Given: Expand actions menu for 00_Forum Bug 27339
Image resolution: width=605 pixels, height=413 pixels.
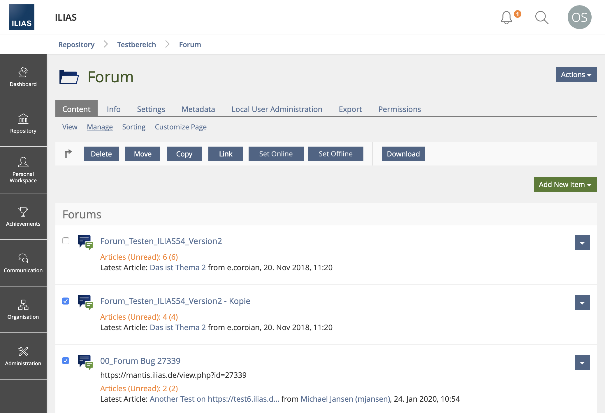Looking at the screenshot, I should [582, 362].
